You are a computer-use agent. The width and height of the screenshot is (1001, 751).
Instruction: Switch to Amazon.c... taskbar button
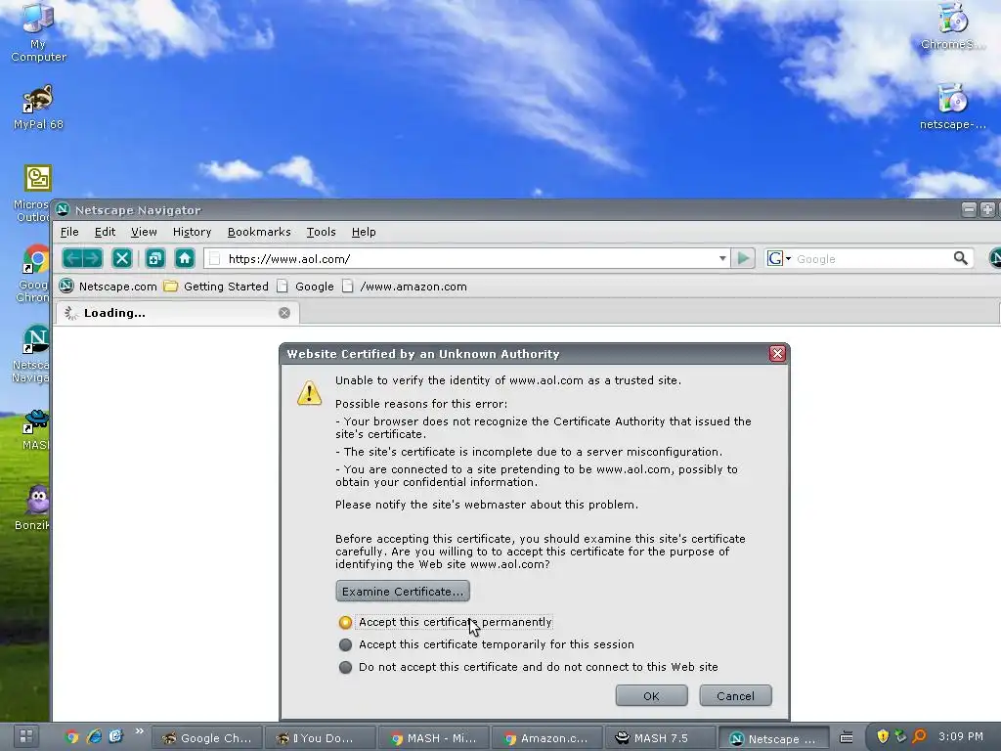546,737
